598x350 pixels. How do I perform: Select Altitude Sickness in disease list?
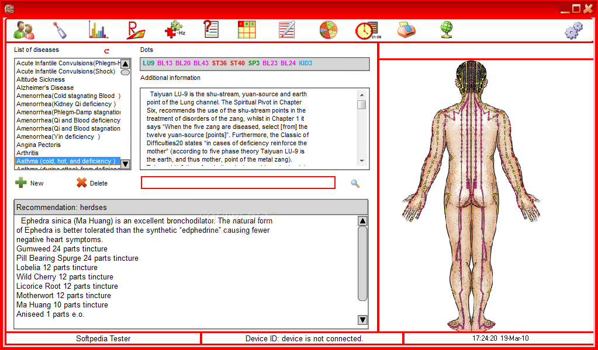tap(68, 79)
